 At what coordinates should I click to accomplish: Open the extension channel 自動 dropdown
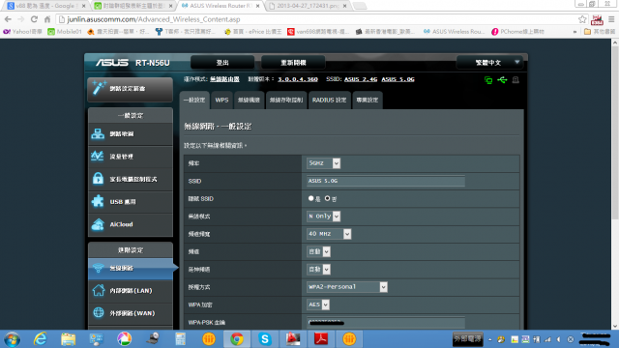click(x=318, y=269)
